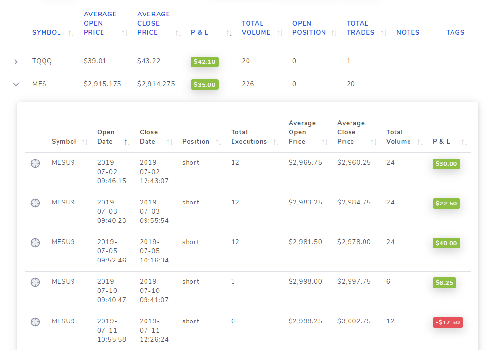Open trade details icon for 2019-07-11 MESU9
The height and width of the screenshot is (350, 497).
point(35,322)
